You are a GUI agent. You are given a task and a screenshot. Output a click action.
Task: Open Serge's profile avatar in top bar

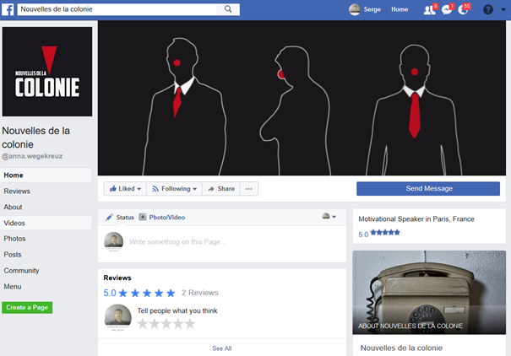click(x=355, y=9)
